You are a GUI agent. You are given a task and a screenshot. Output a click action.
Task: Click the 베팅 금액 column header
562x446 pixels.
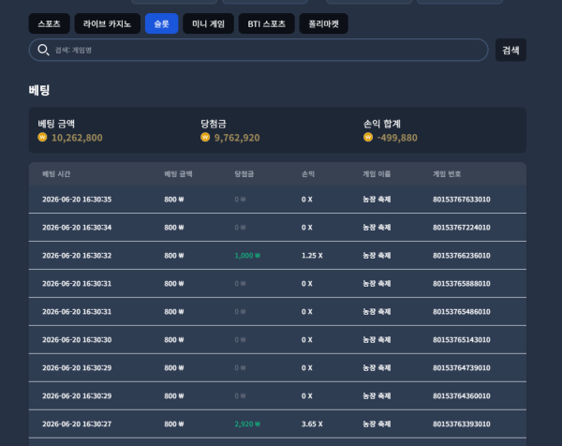178,174
